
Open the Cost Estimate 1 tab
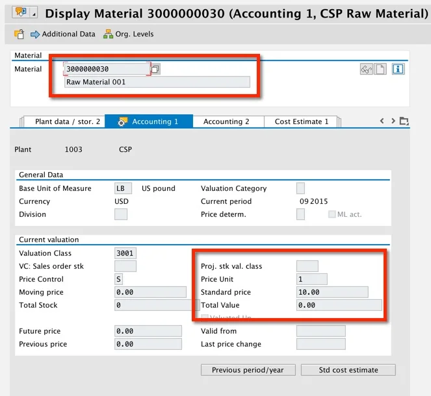pos(301,121)
